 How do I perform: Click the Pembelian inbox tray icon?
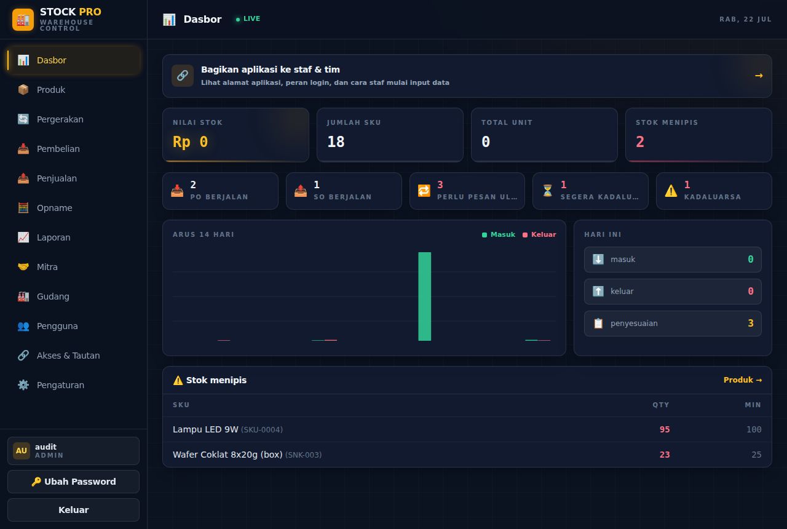click(x=23, y=149)
